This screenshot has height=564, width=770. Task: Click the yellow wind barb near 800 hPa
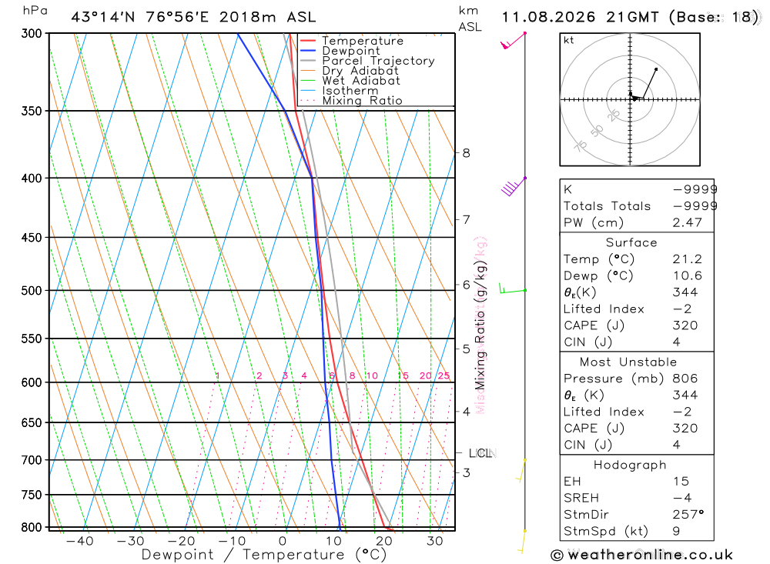(521, 542)
